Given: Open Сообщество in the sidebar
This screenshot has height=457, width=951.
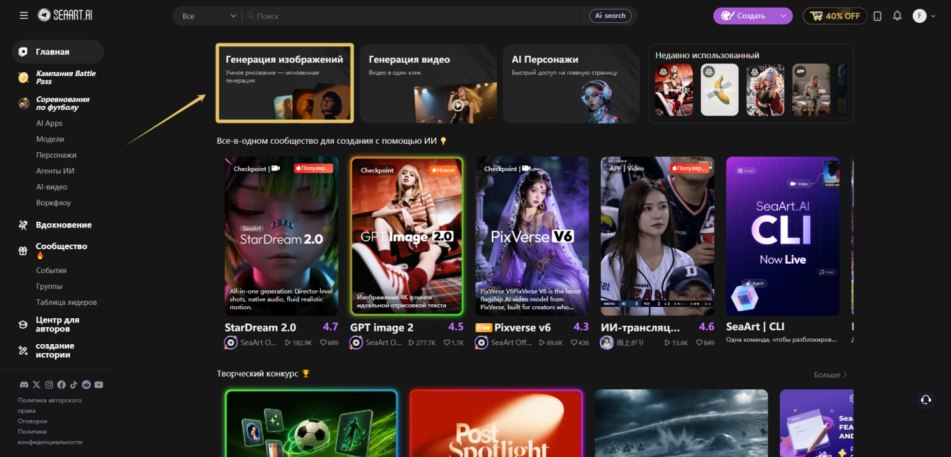Looking at the screenshot, I should 61,246.
